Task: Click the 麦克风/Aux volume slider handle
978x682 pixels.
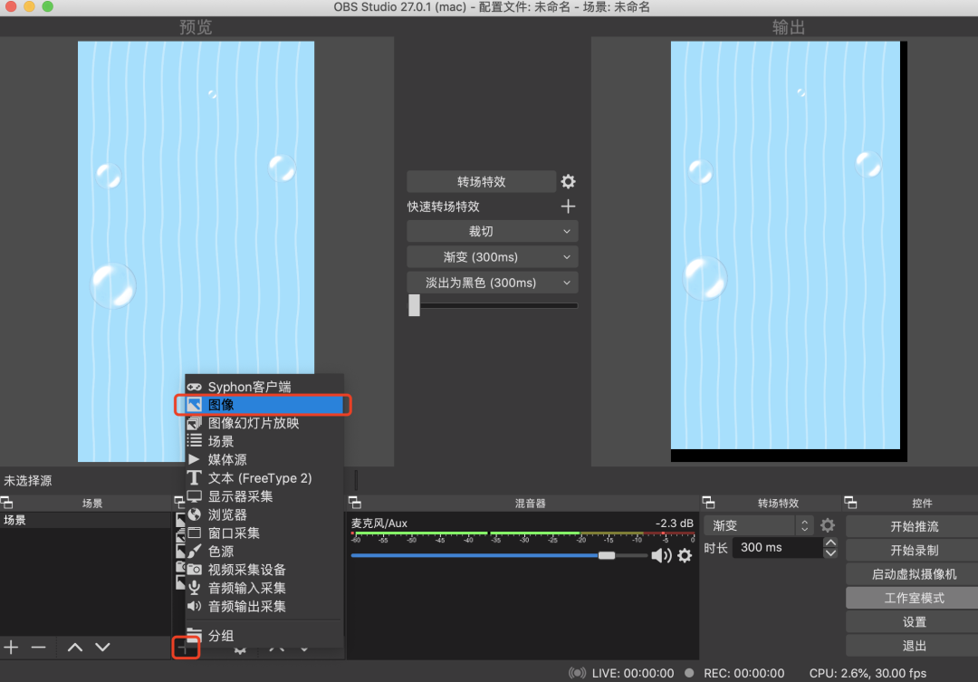Action: coord(606,555)
